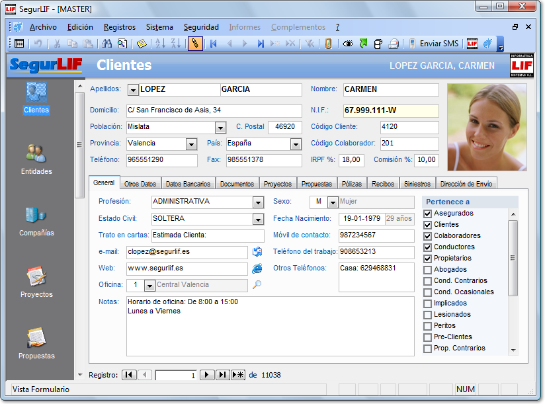Expand the Profesión dropdown
Viewport: 545px width, 404px height.
(258, 202)
